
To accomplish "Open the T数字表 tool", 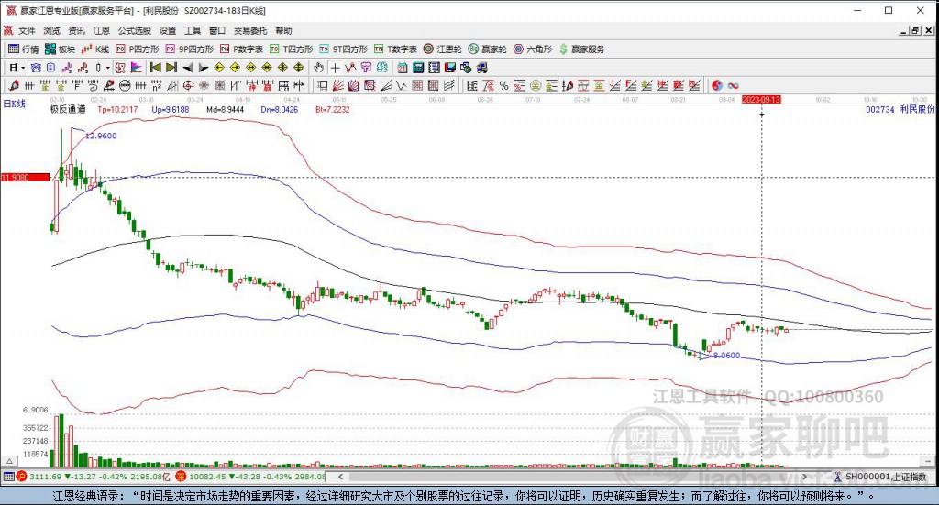I will pos(395,49).
